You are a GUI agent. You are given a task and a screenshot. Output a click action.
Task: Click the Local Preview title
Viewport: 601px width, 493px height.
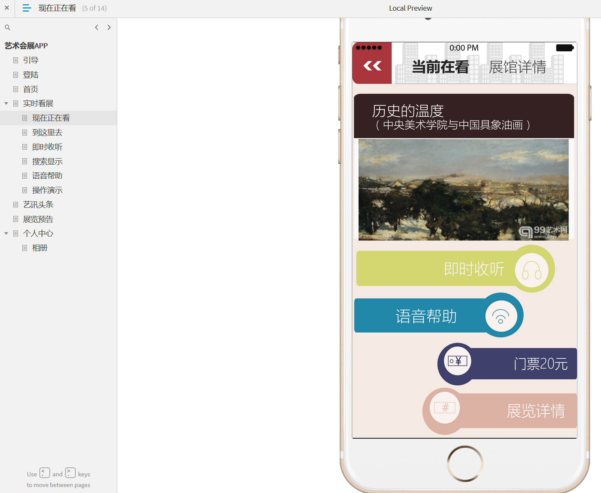411,8
